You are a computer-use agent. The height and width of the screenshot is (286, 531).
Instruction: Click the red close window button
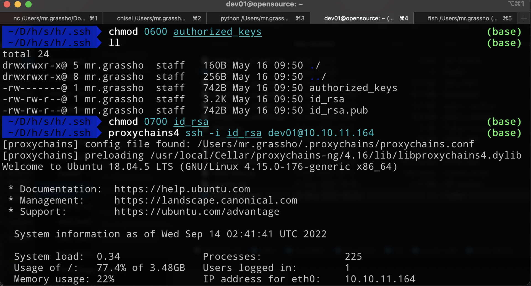tap(7, 4)
